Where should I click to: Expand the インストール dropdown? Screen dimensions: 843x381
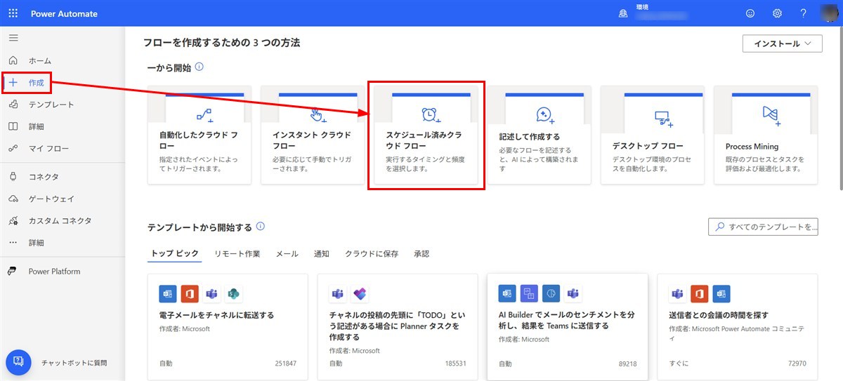[x=782, y=44]
